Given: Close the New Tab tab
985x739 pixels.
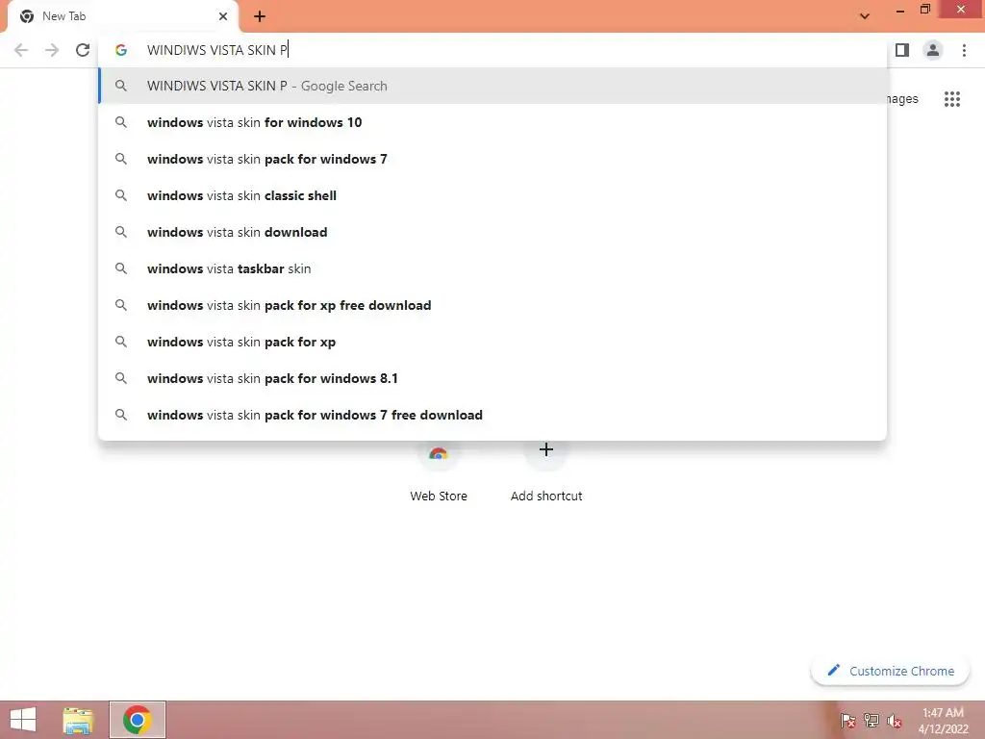Looking at the screenshot, I should tap(223, 16).
